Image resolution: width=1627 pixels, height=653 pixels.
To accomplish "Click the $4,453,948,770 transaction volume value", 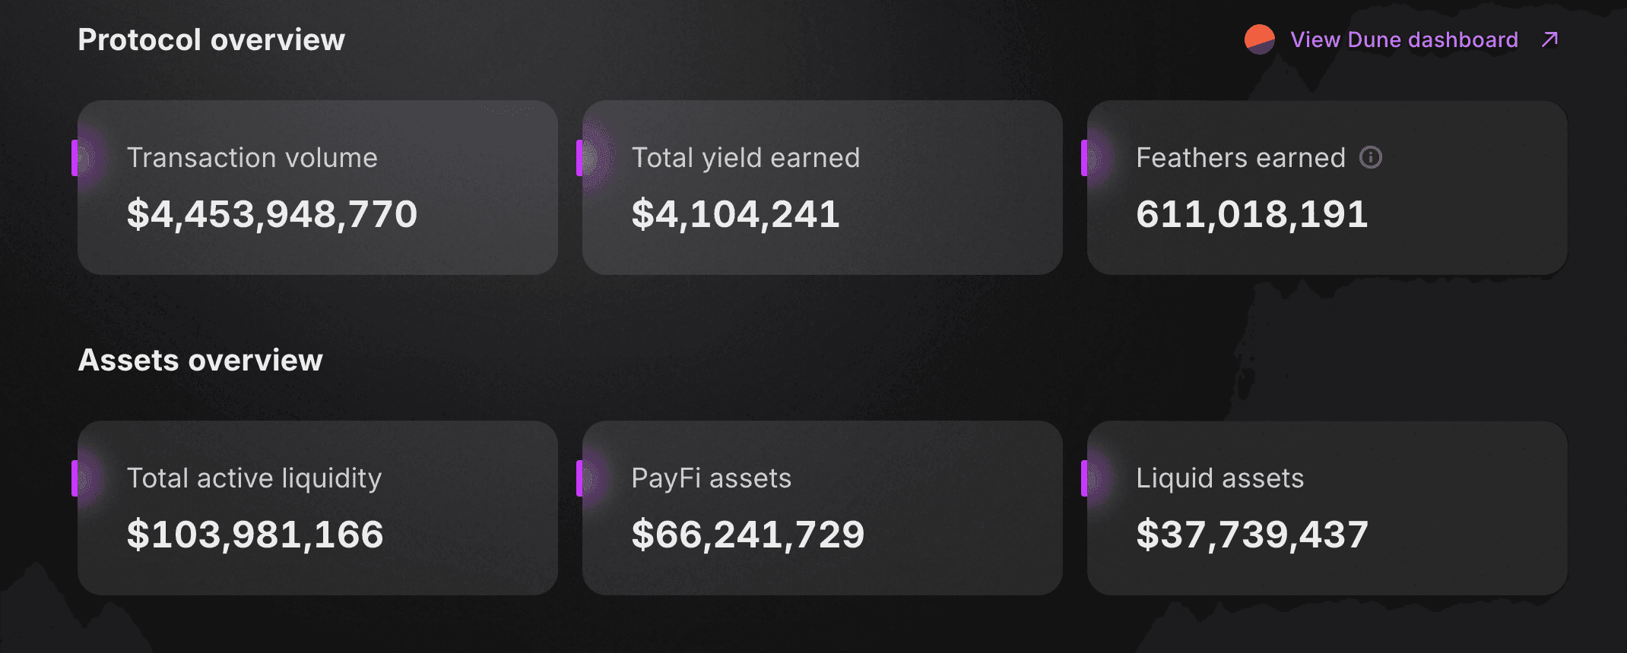I will (x=272, y=214).
